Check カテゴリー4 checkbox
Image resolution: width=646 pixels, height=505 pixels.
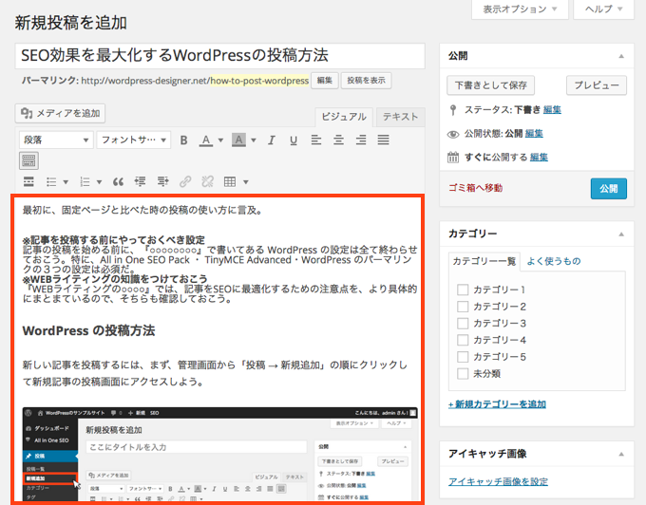click(463, 341)
